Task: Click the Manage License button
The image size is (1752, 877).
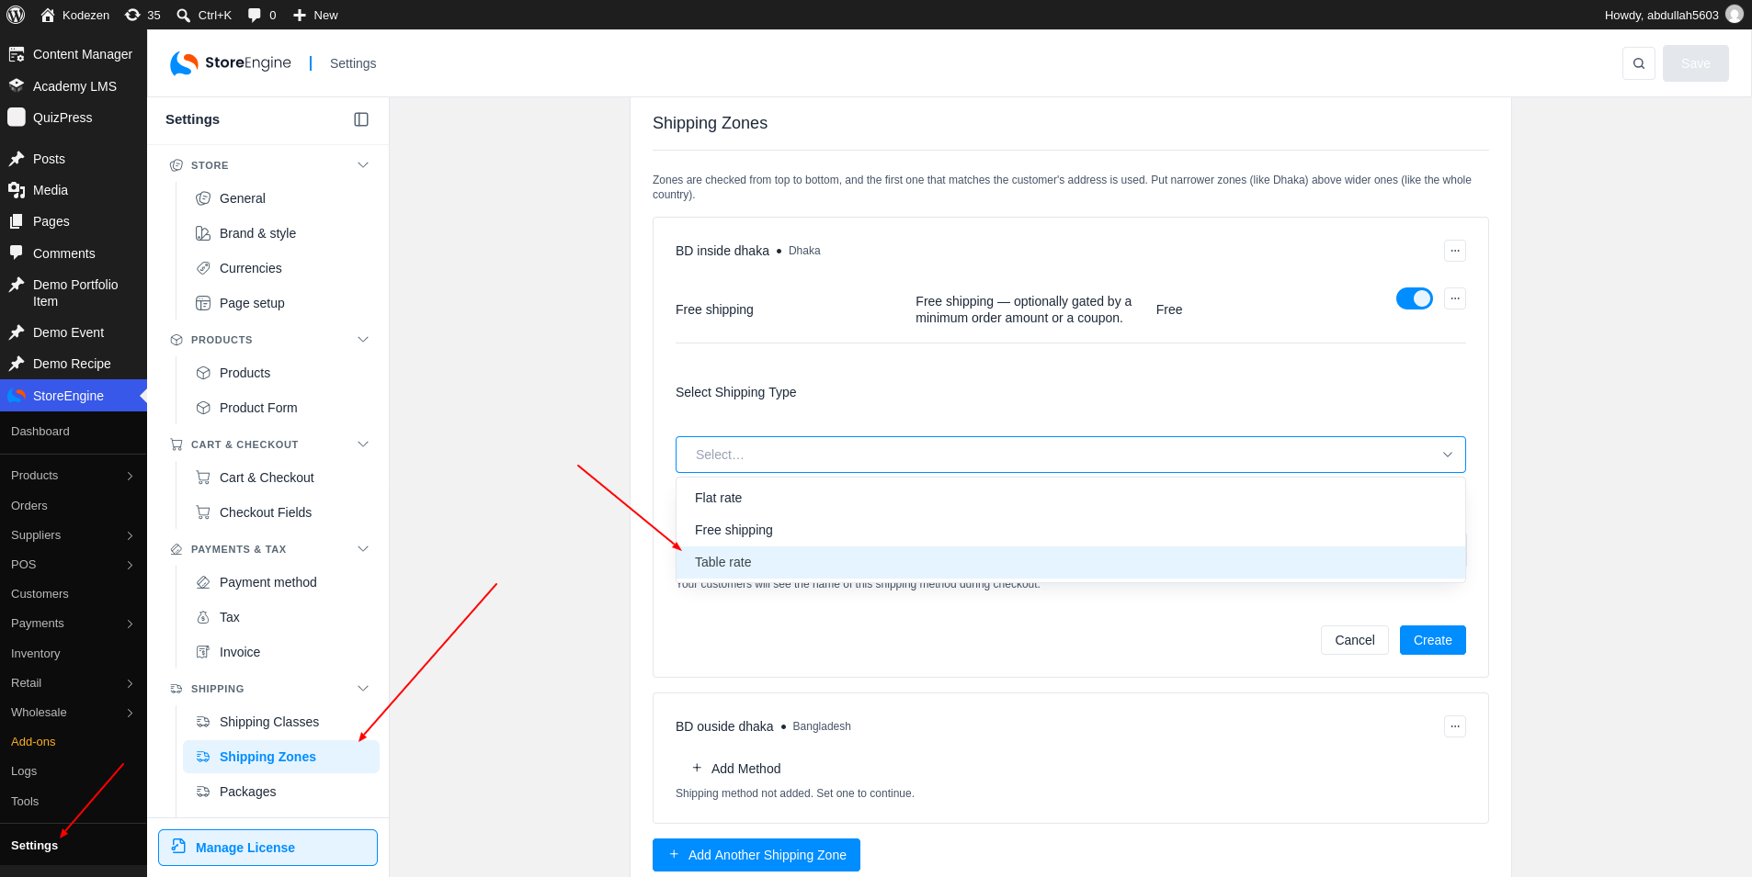Action: tap(267, 848)
